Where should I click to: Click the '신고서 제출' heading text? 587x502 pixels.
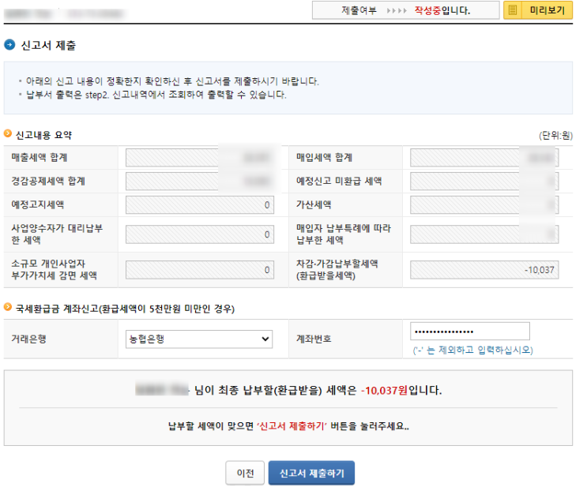(48, 45)
